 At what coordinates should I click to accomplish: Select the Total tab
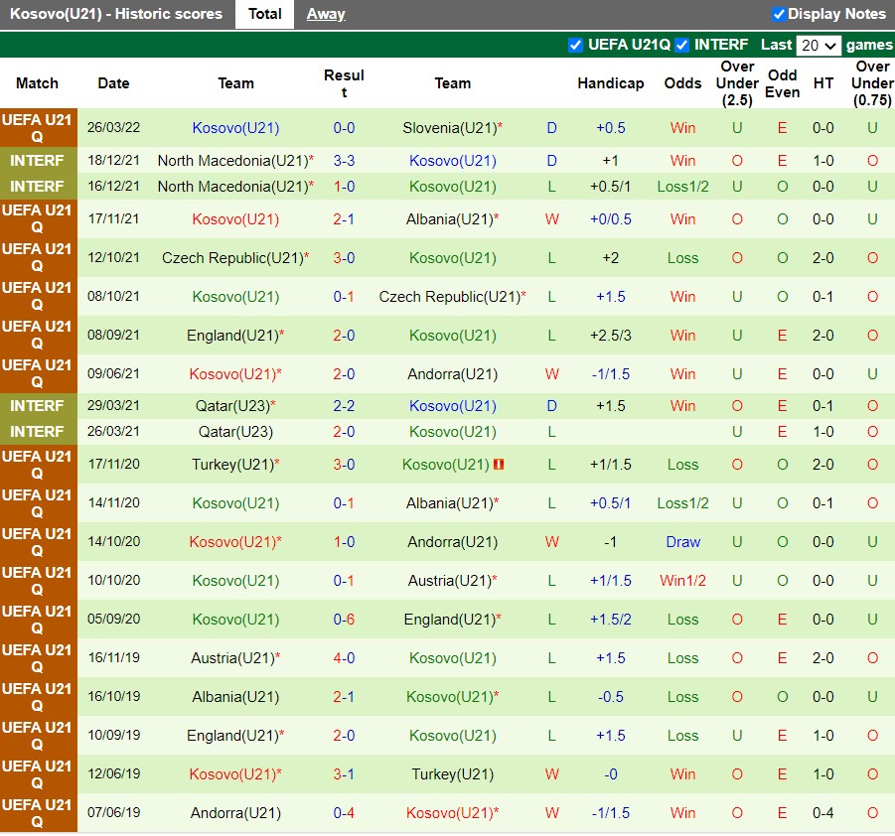264,14
